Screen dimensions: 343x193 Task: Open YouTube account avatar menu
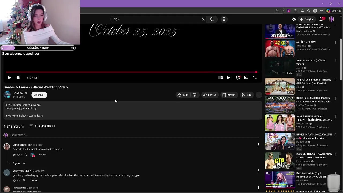(331, 19)
